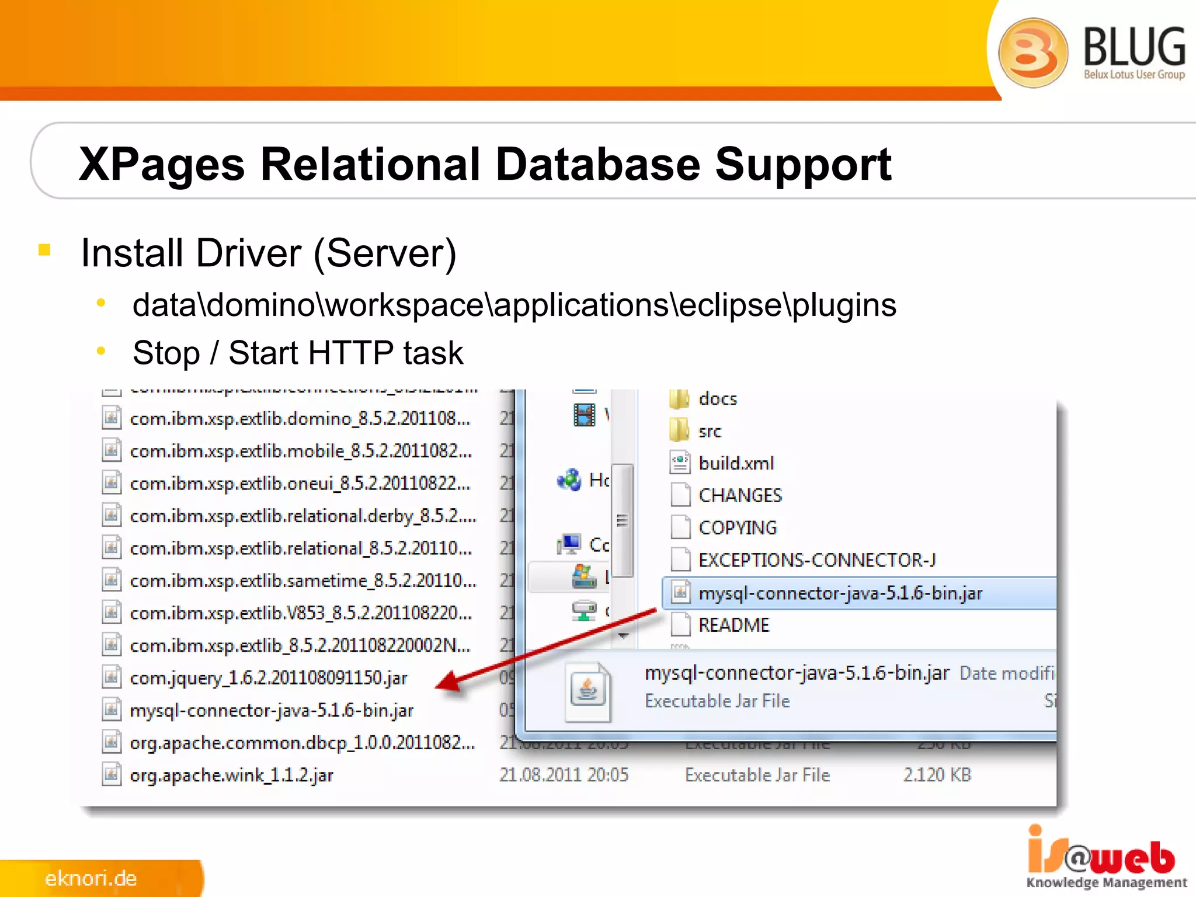Click the CHANGES filename

point(740,495)
